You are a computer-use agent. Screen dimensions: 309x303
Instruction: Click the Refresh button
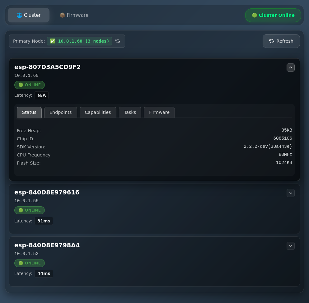pos(281,41)
